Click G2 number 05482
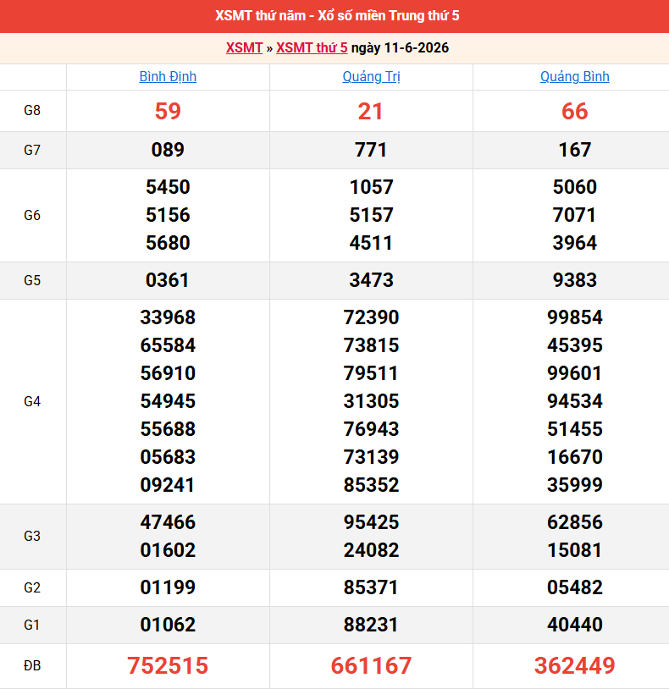The height and width of the screenshot is (689, 669). [x=574, y=588]
